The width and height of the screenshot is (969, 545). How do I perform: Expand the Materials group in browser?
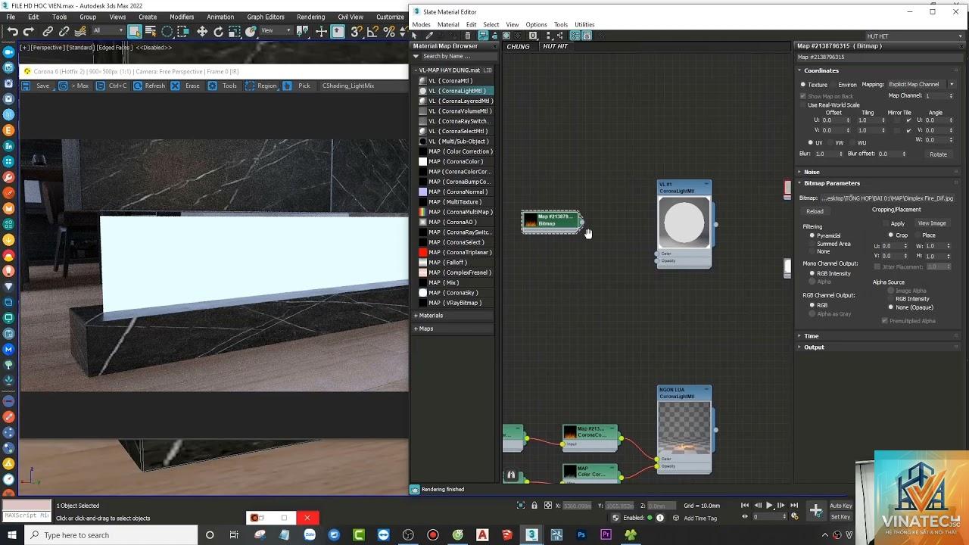430,316
